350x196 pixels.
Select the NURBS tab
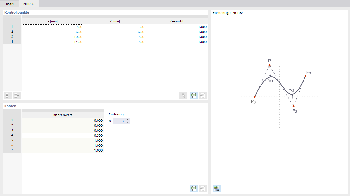pyautogui.click(x=29, y=4)
